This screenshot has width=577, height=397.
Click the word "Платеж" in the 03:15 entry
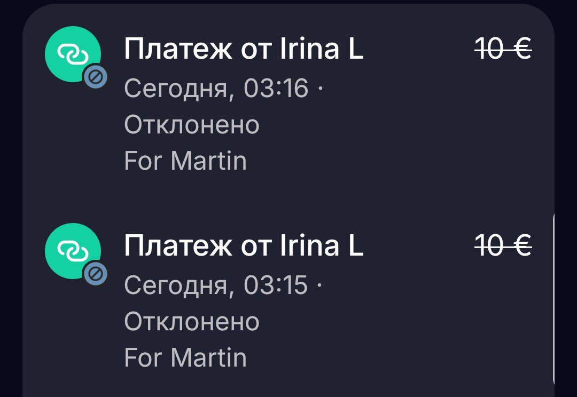166,247
